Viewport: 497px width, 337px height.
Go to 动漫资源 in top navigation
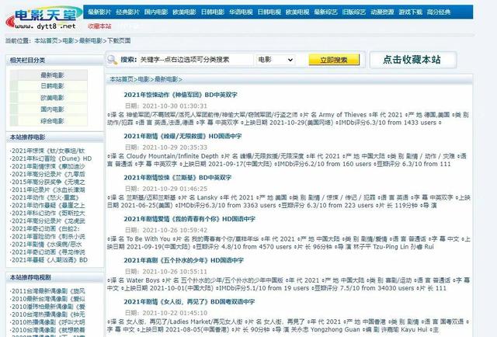(382, 12)
